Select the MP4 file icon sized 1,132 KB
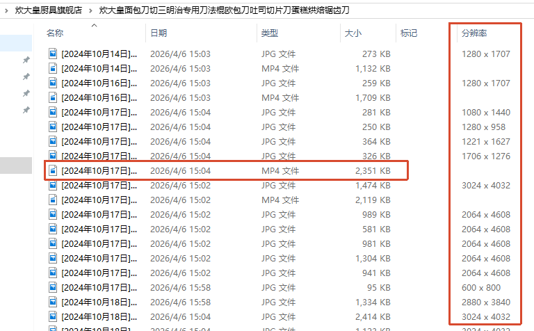This screenshot has width=534, height=331. click(52, 68)
